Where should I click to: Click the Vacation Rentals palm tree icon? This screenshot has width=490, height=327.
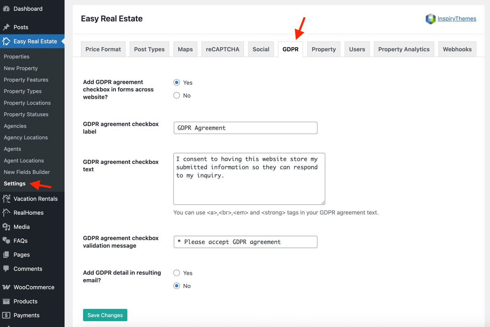tap(6, 199)
